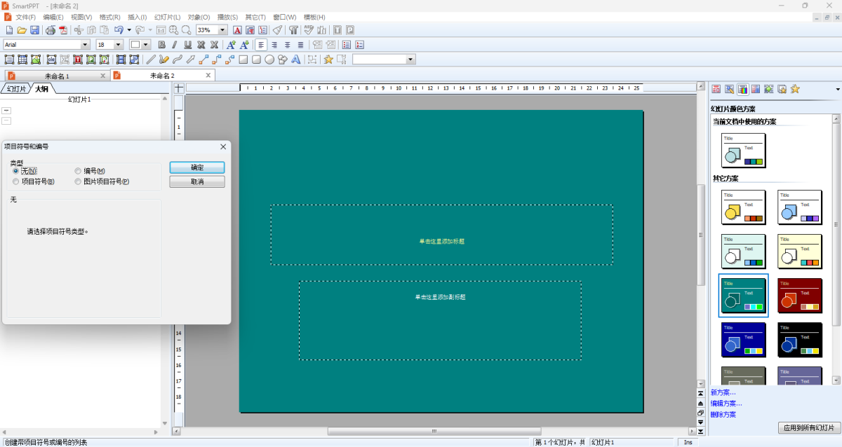Apply bold formatting

pos(161,44)
